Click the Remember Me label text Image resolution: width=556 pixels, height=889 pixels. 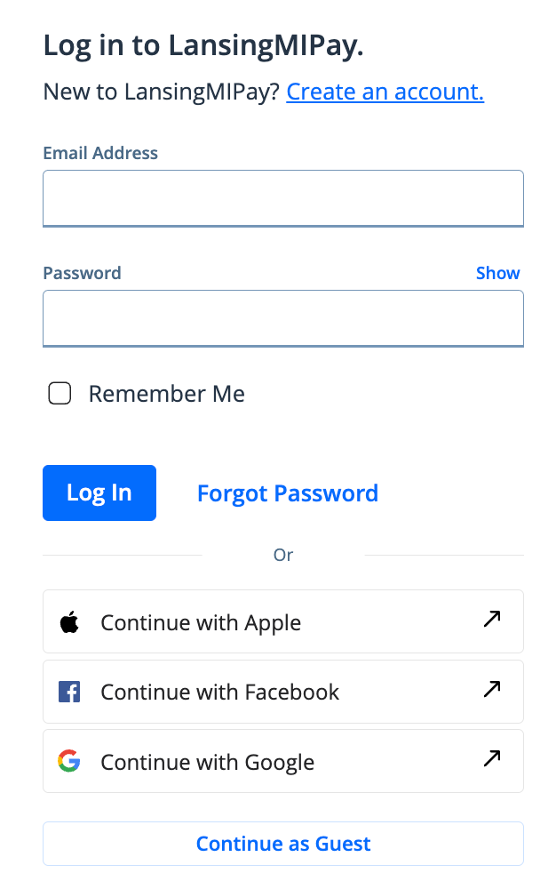166,394
